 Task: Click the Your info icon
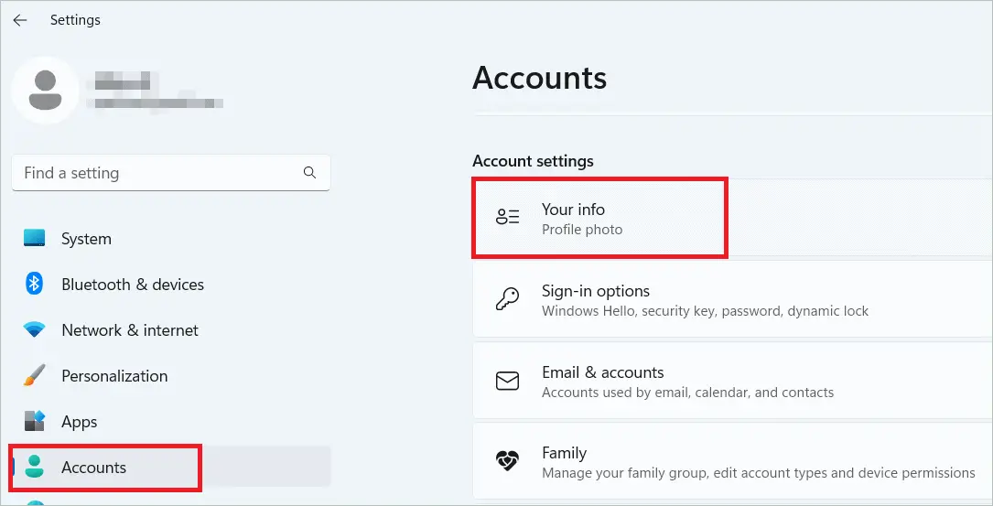click(x=507, y=217)
